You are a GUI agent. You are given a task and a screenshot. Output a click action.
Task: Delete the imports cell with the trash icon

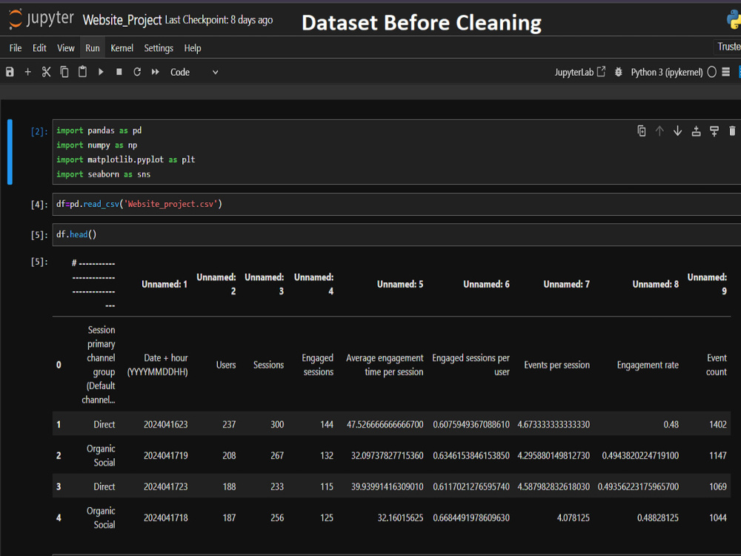(x=732, y=131)
